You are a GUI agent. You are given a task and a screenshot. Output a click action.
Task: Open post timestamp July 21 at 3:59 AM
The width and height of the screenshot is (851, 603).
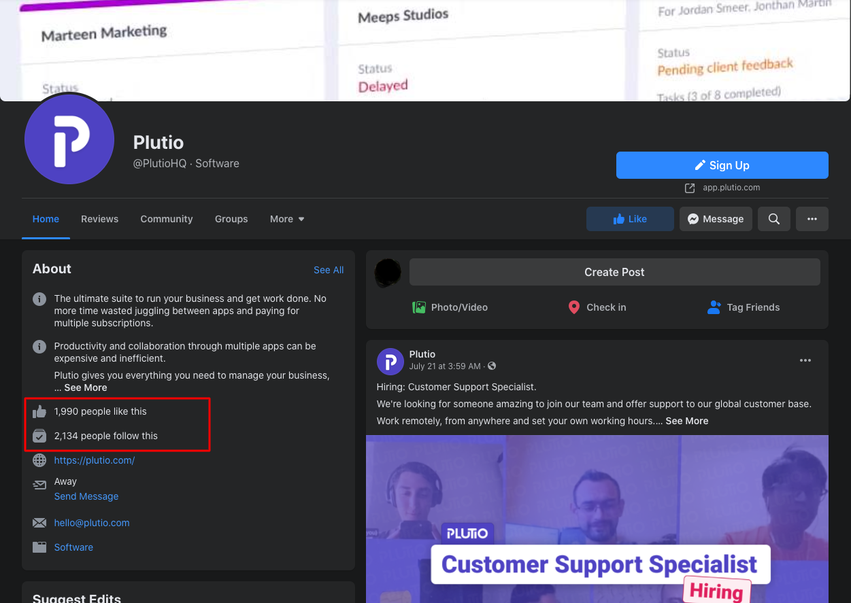pyautogui.click(x=446, y=366)
